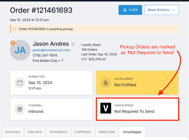
Task: Open the More Actions dropdown
Action: point(161,10)
